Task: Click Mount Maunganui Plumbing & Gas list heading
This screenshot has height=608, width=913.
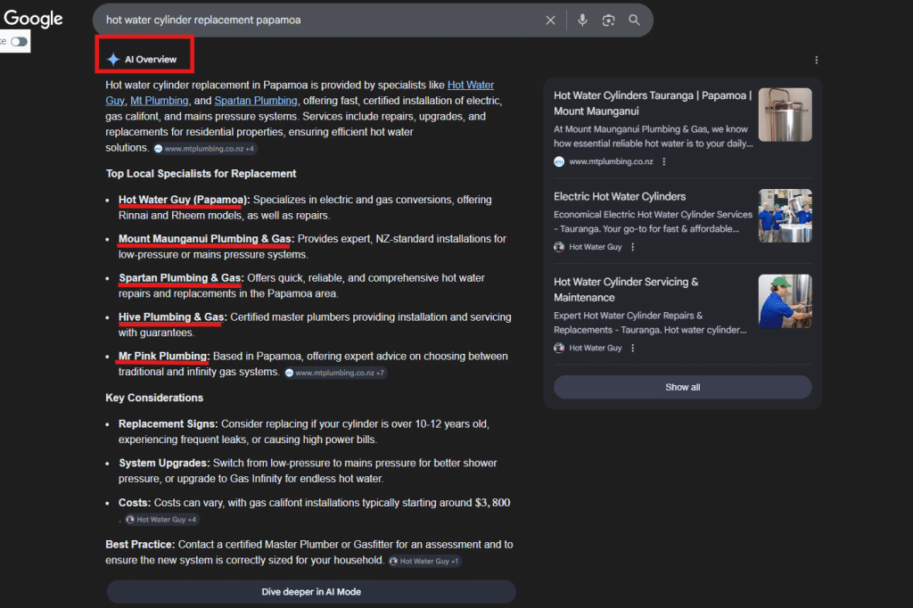Action: point(206,239)
